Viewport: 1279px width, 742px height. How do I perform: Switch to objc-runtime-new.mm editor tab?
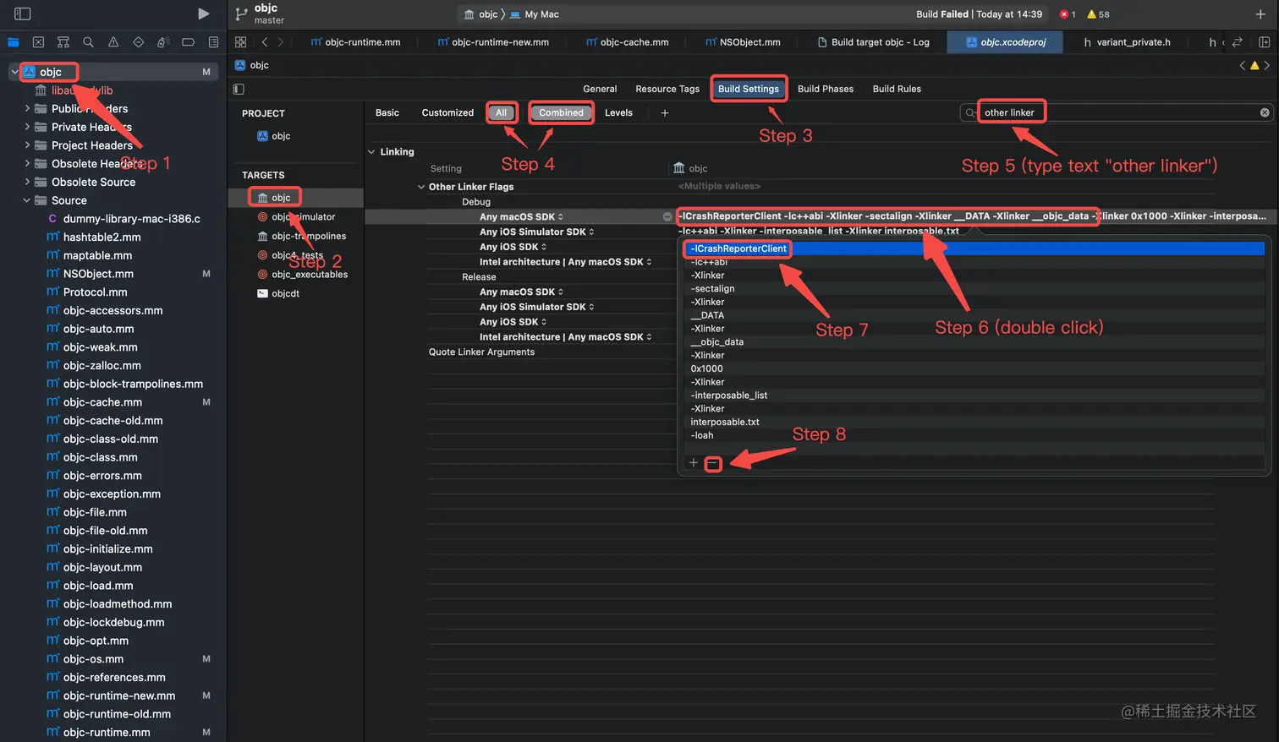click(x=493, y=42)
